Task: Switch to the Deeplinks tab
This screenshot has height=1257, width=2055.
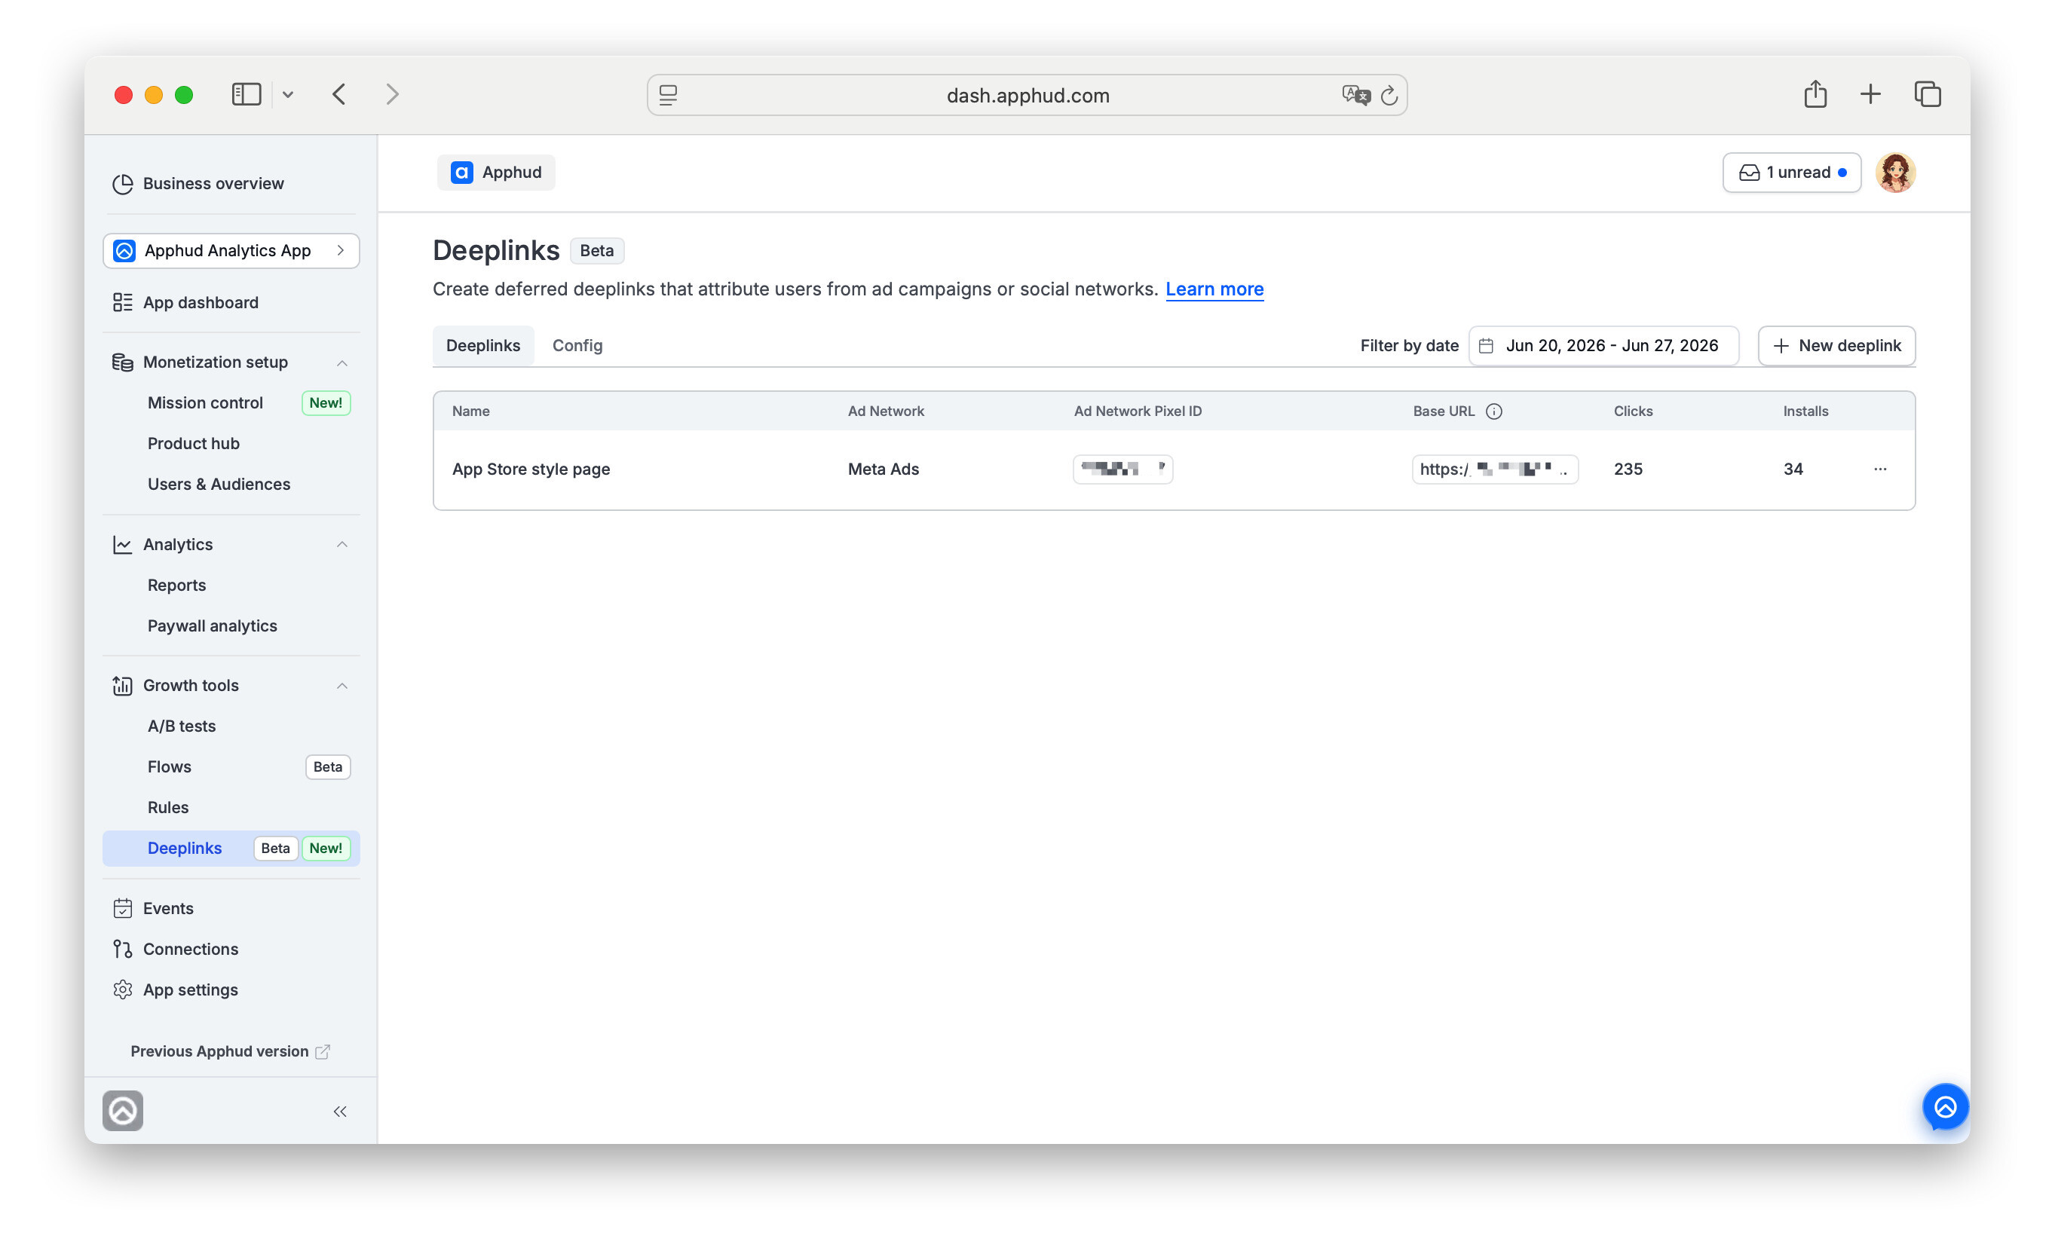Action: (x=483, y=346)
